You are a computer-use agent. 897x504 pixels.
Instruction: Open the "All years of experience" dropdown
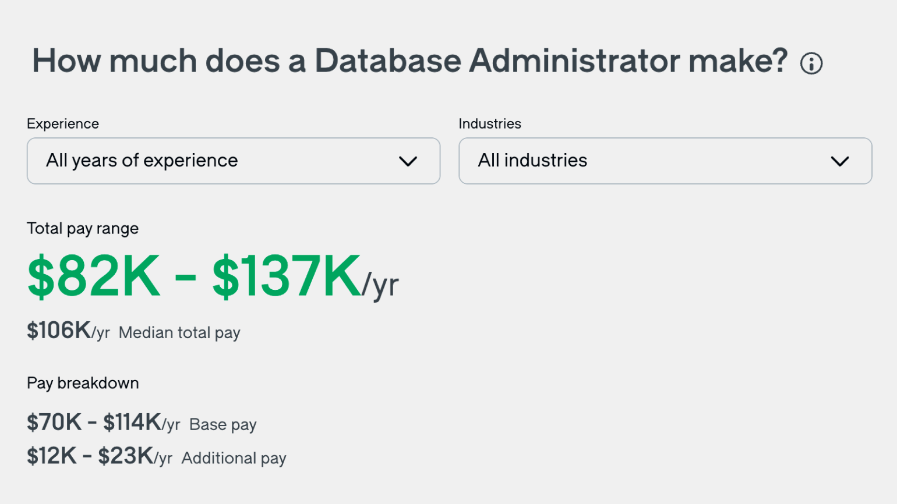pos(233,161)
